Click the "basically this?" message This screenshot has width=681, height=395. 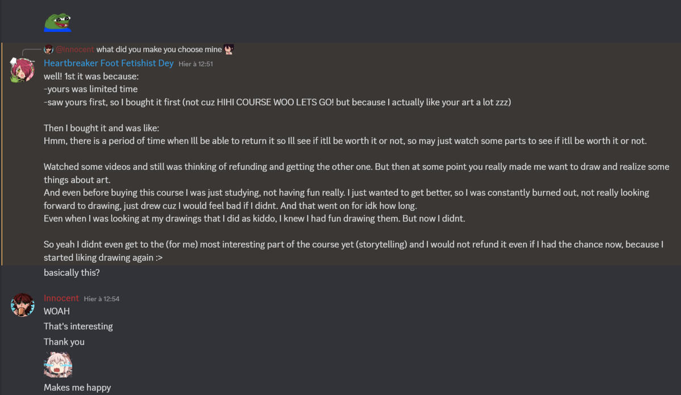point(72,273)
